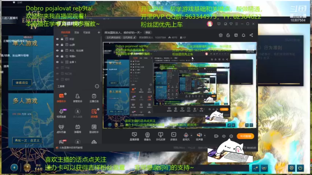The width and height of the screenshot is (312, 175).
Task: Expand the speaker options arrow
Action: click(204, 135)
